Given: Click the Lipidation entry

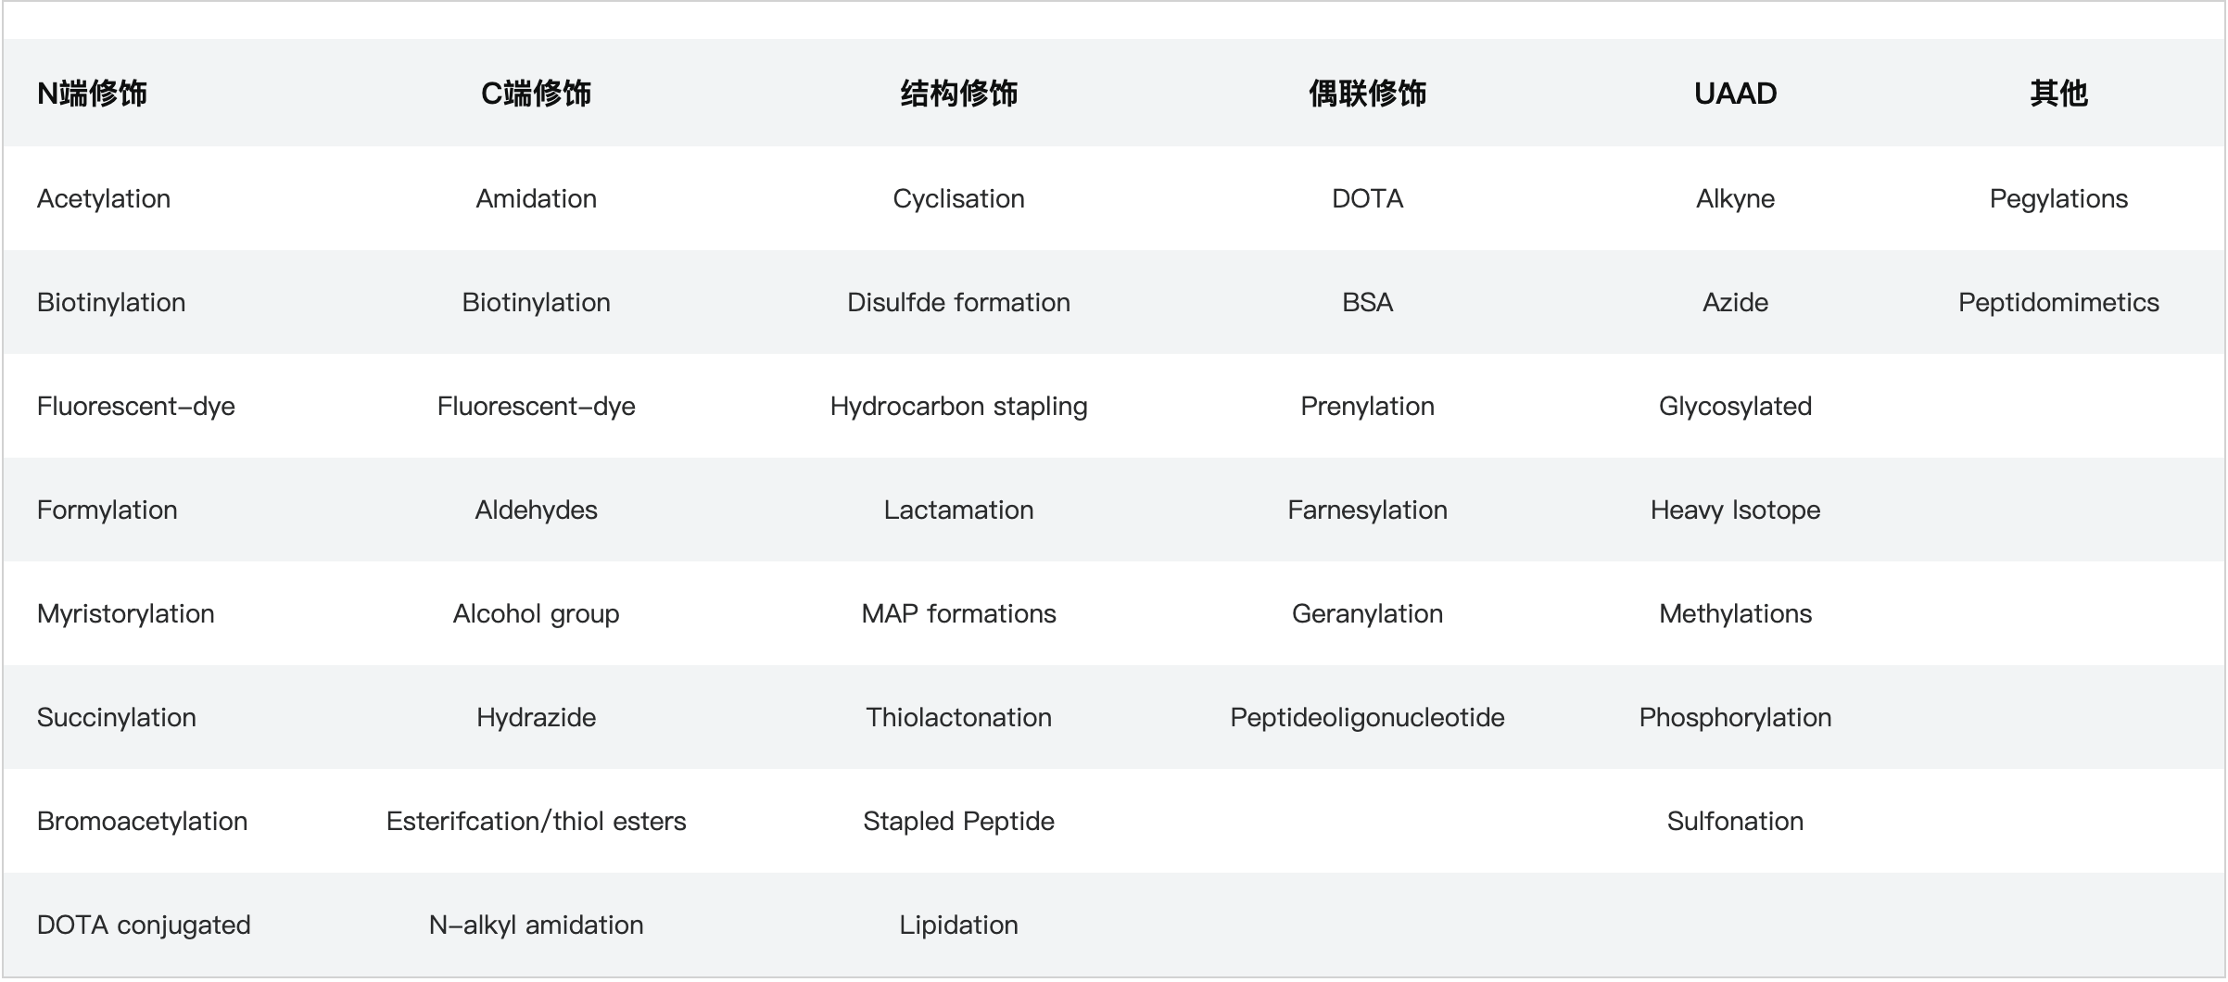Looking at the screenshot, I should point(958,925).
